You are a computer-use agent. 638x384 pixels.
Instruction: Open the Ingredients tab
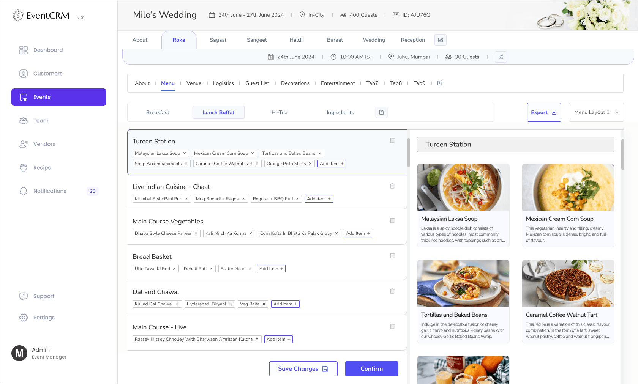340,112
